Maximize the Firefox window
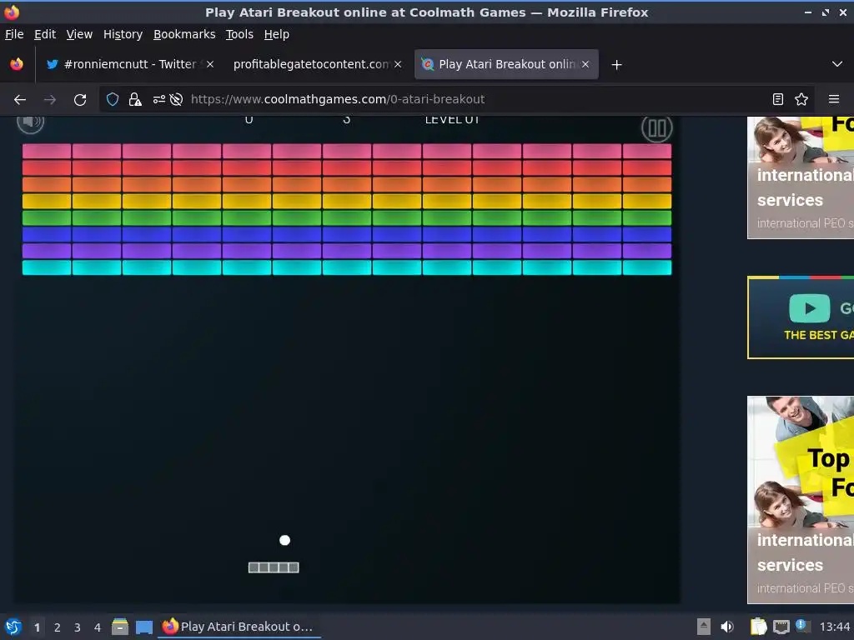 tap(826, 12)
